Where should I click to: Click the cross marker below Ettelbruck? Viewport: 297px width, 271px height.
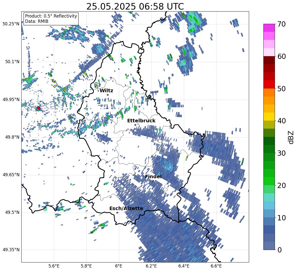(135, 125)
